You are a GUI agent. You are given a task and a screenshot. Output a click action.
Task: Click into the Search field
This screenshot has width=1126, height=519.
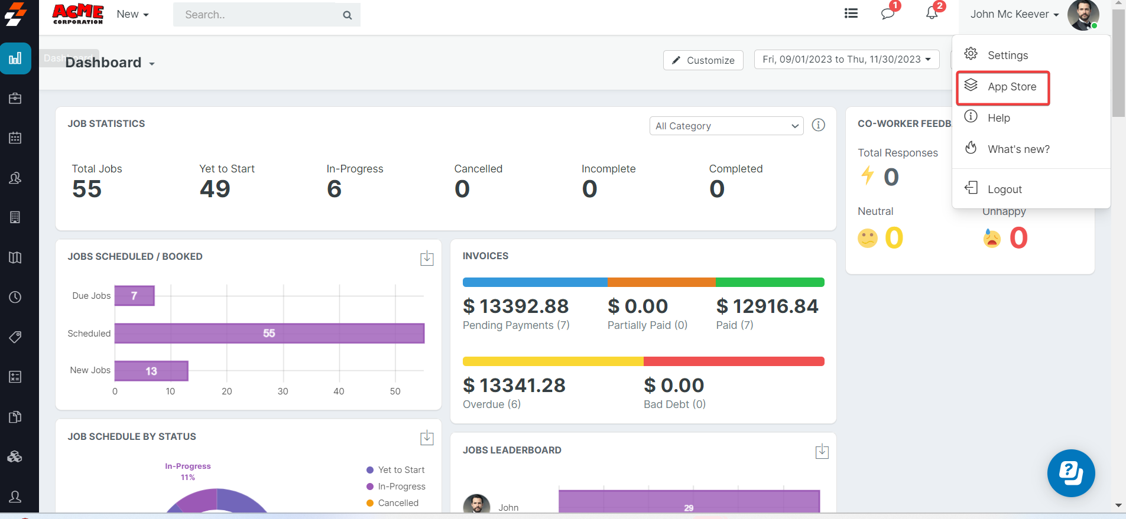pos(260,15)
